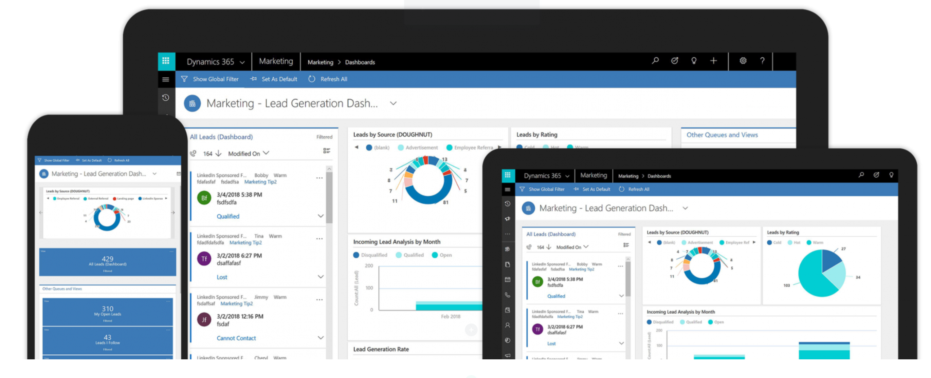Toggle hamburger site map on large tablet

pos(166,79)
